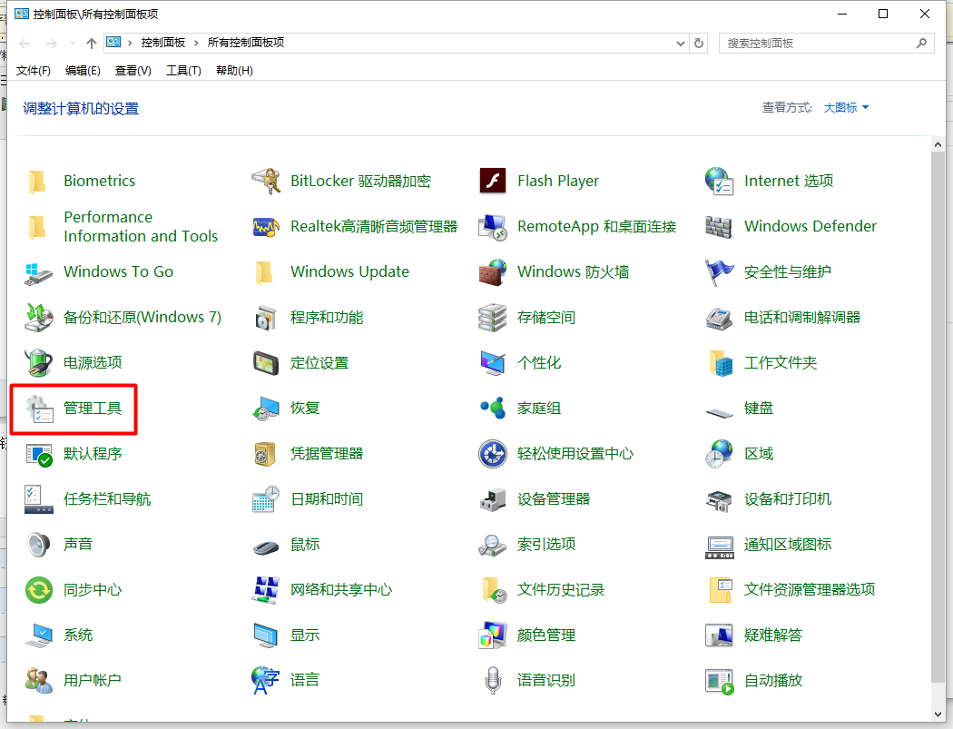Launch Windows Defender
The width and height of the screenshot is (953, 729).
810,226
